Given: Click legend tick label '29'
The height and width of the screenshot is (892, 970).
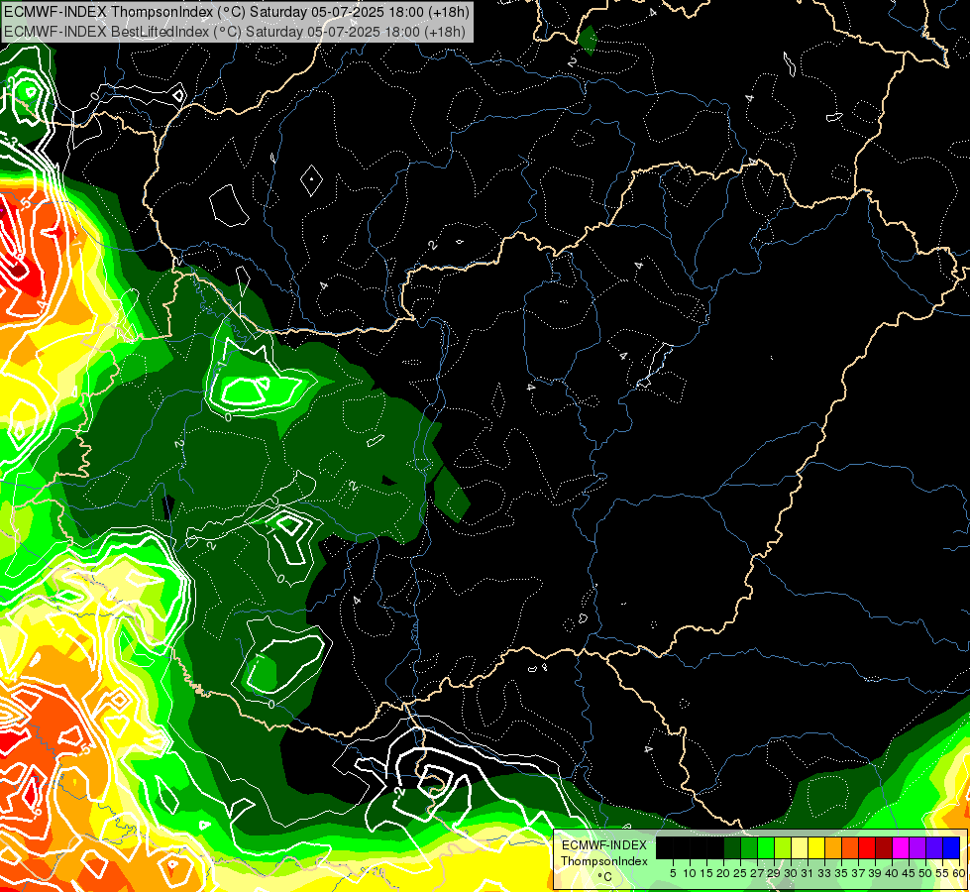Looking at the screenshot, I should pos(775,873).
